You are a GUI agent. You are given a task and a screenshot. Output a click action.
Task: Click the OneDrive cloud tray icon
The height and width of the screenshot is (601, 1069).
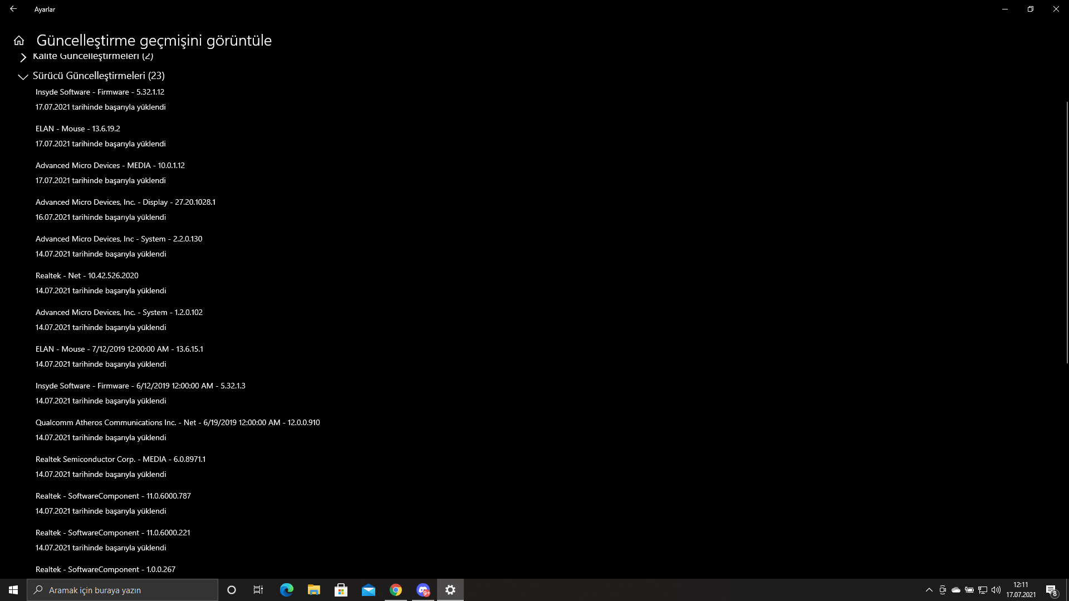pyautogui.click(x=956, y=590)
